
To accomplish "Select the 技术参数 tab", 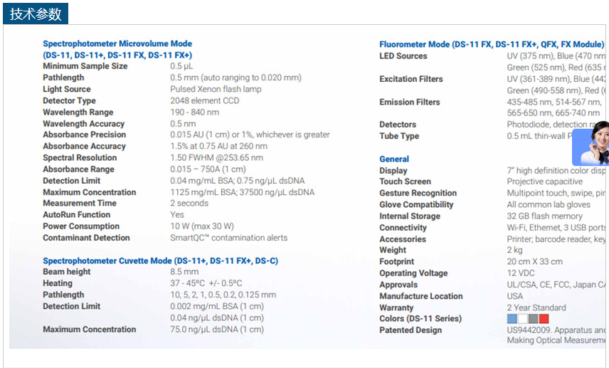I will [36, 14].
